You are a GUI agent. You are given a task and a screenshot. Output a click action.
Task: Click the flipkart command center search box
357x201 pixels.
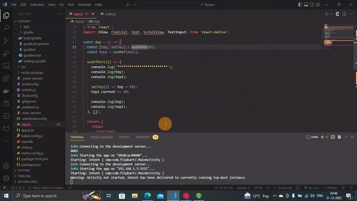207,4
